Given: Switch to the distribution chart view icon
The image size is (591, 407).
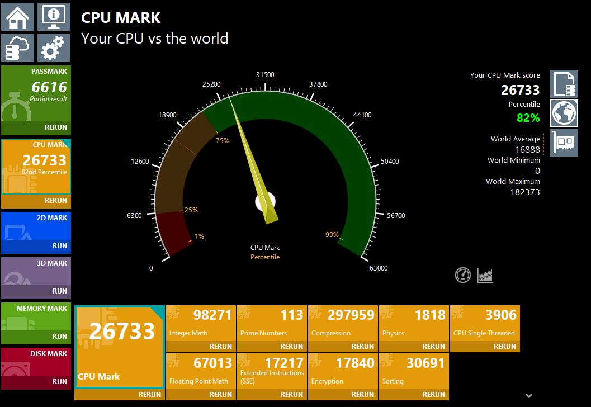Looking at the screenshot, I should tap(485, 275).
